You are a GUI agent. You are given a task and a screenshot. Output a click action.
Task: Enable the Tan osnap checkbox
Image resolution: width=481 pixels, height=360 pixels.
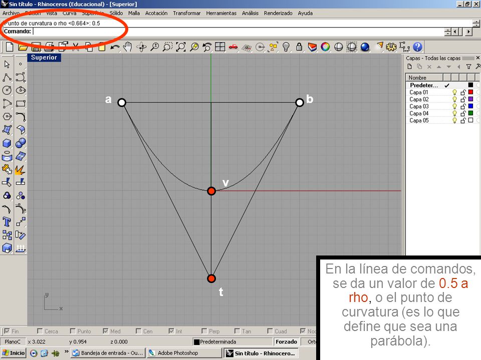[237, 331]
